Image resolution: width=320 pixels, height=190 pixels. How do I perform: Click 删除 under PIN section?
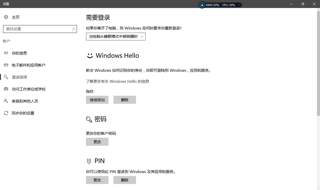(x=125, y=180)
